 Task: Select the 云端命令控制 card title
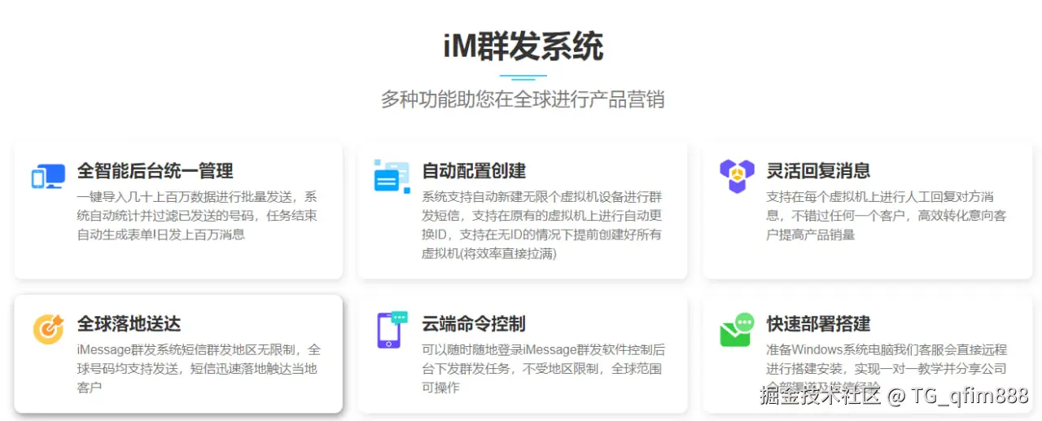point(474,323)
